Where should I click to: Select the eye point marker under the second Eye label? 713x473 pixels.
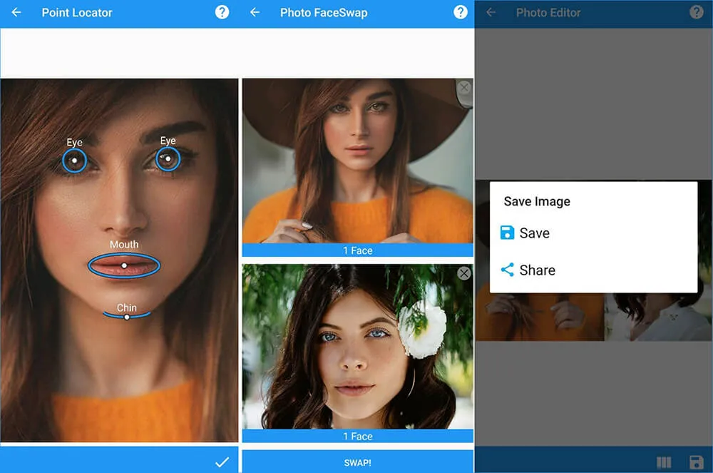pos(168,158)
